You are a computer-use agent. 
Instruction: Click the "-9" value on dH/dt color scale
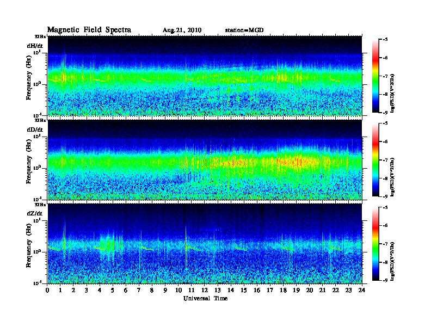(385, 113)
